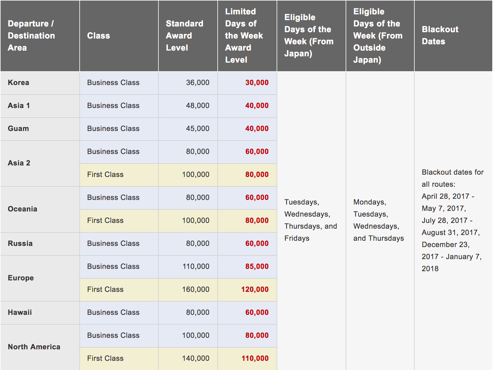Click the 'Class' column header

tap(119, 36)
